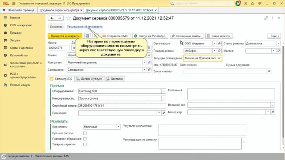
Task: Click the search magnifier icon in title bar
Action: point(172,4)
